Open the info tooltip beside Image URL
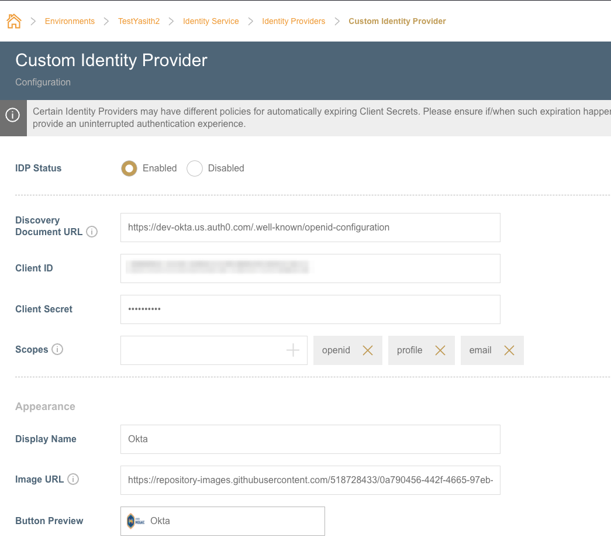 (x=73, y=479)
